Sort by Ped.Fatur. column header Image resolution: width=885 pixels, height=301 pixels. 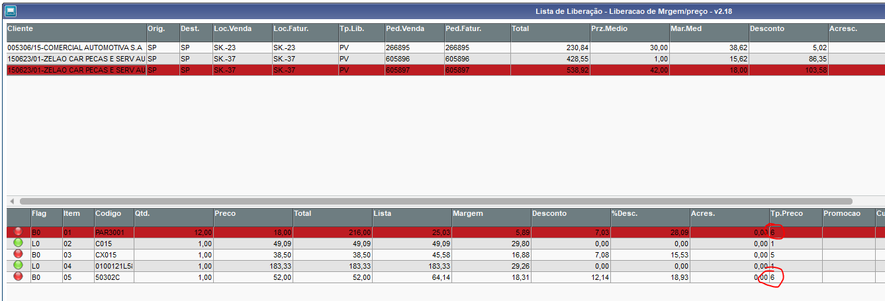coord(477,33)
